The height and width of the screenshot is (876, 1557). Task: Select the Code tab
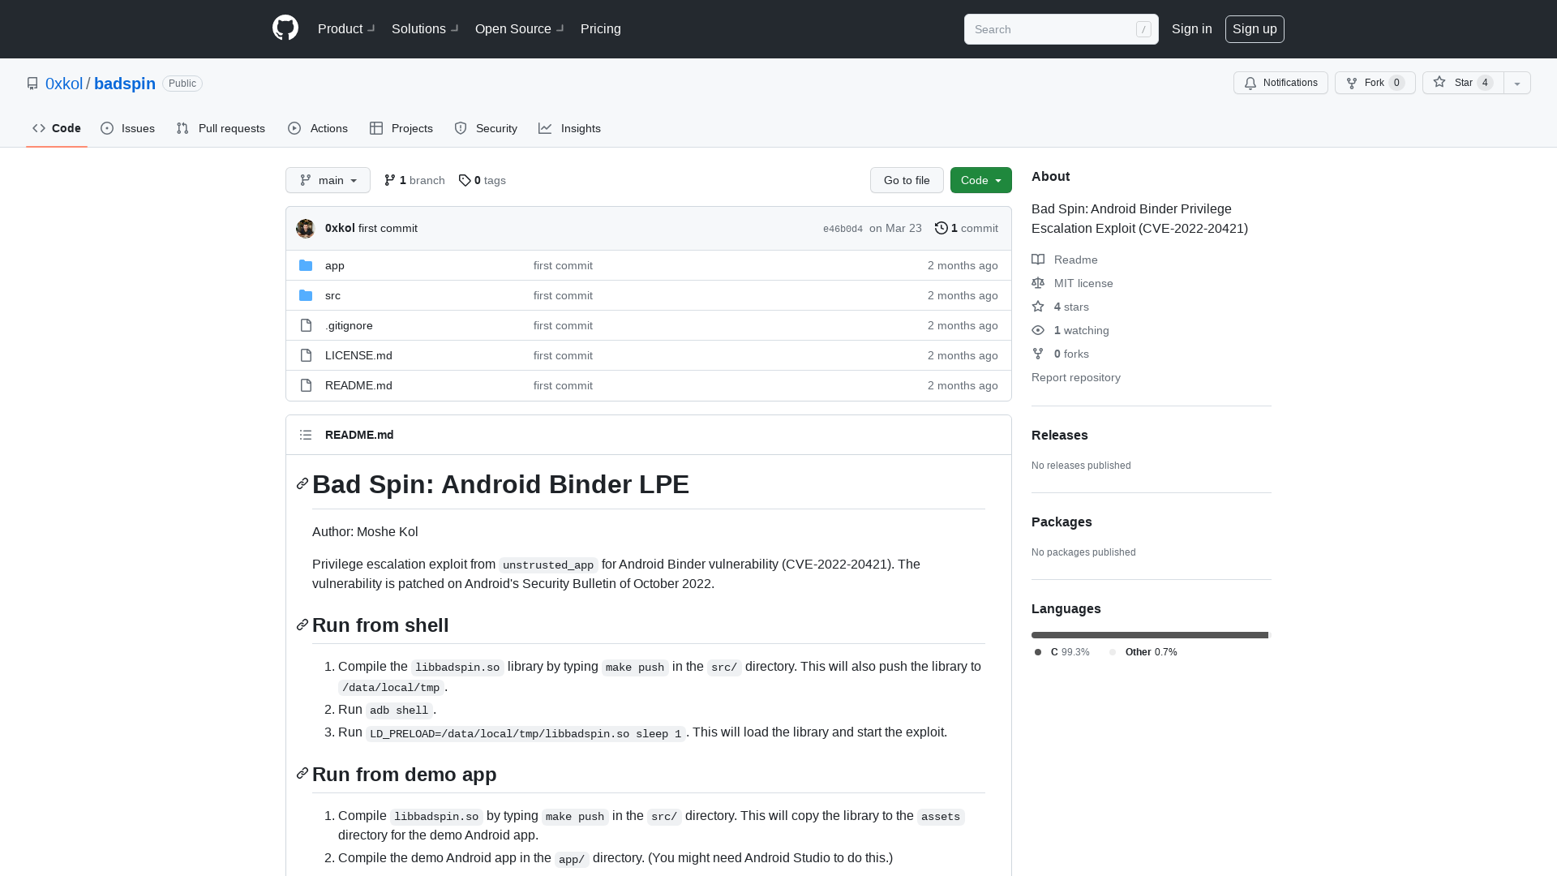56,128
